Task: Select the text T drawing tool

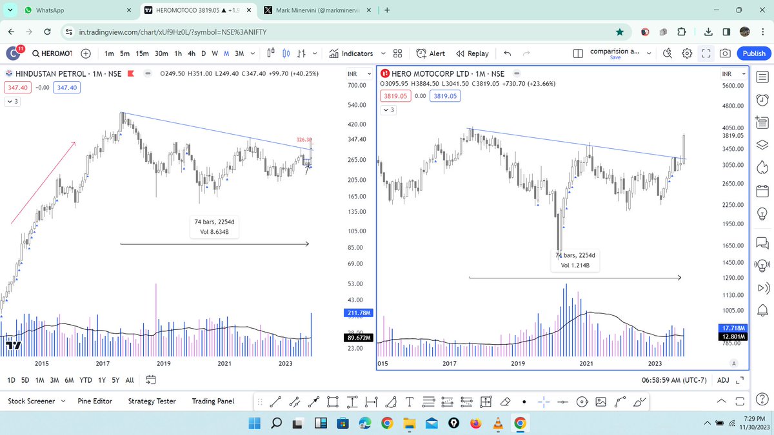Action: pyautogui.click(x=410, y=401)
